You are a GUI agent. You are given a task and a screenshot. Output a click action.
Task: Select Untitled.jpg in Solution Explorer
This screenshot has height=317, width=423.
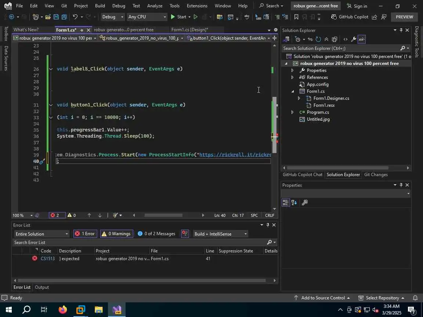(x=318, y=119)
